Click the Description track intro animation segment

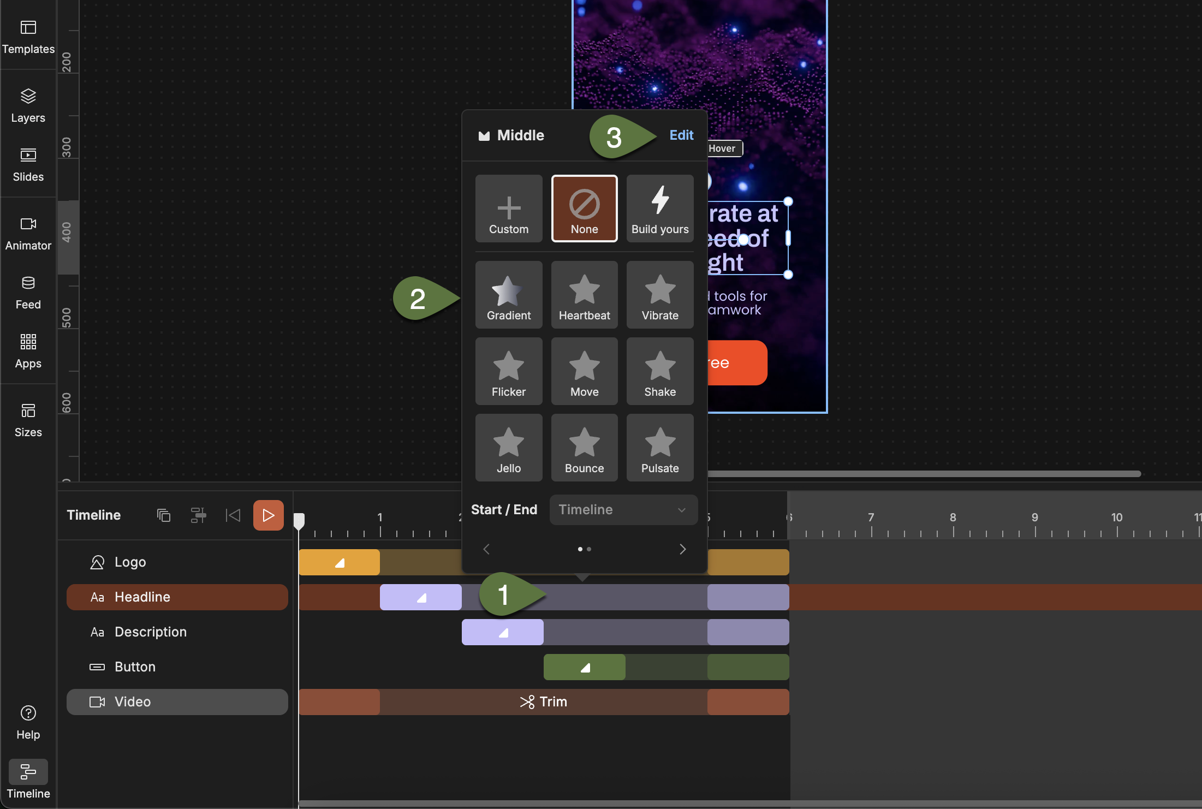[x=503, y=632]
